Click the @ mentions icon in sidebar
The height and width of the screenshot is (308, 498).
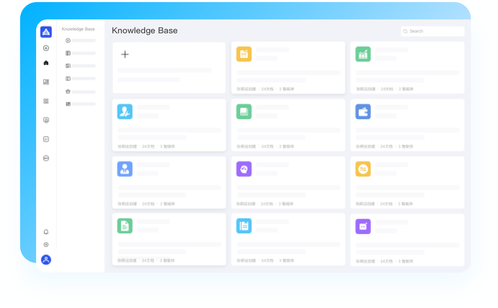coord(46,120)
